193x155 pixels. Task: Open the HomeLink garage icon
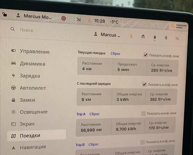click(143, 36)
